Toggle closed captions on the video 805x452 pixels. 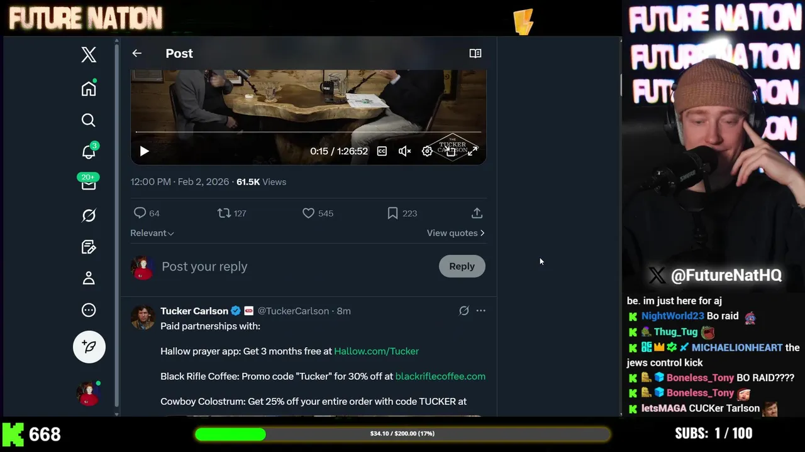(382, 151)
